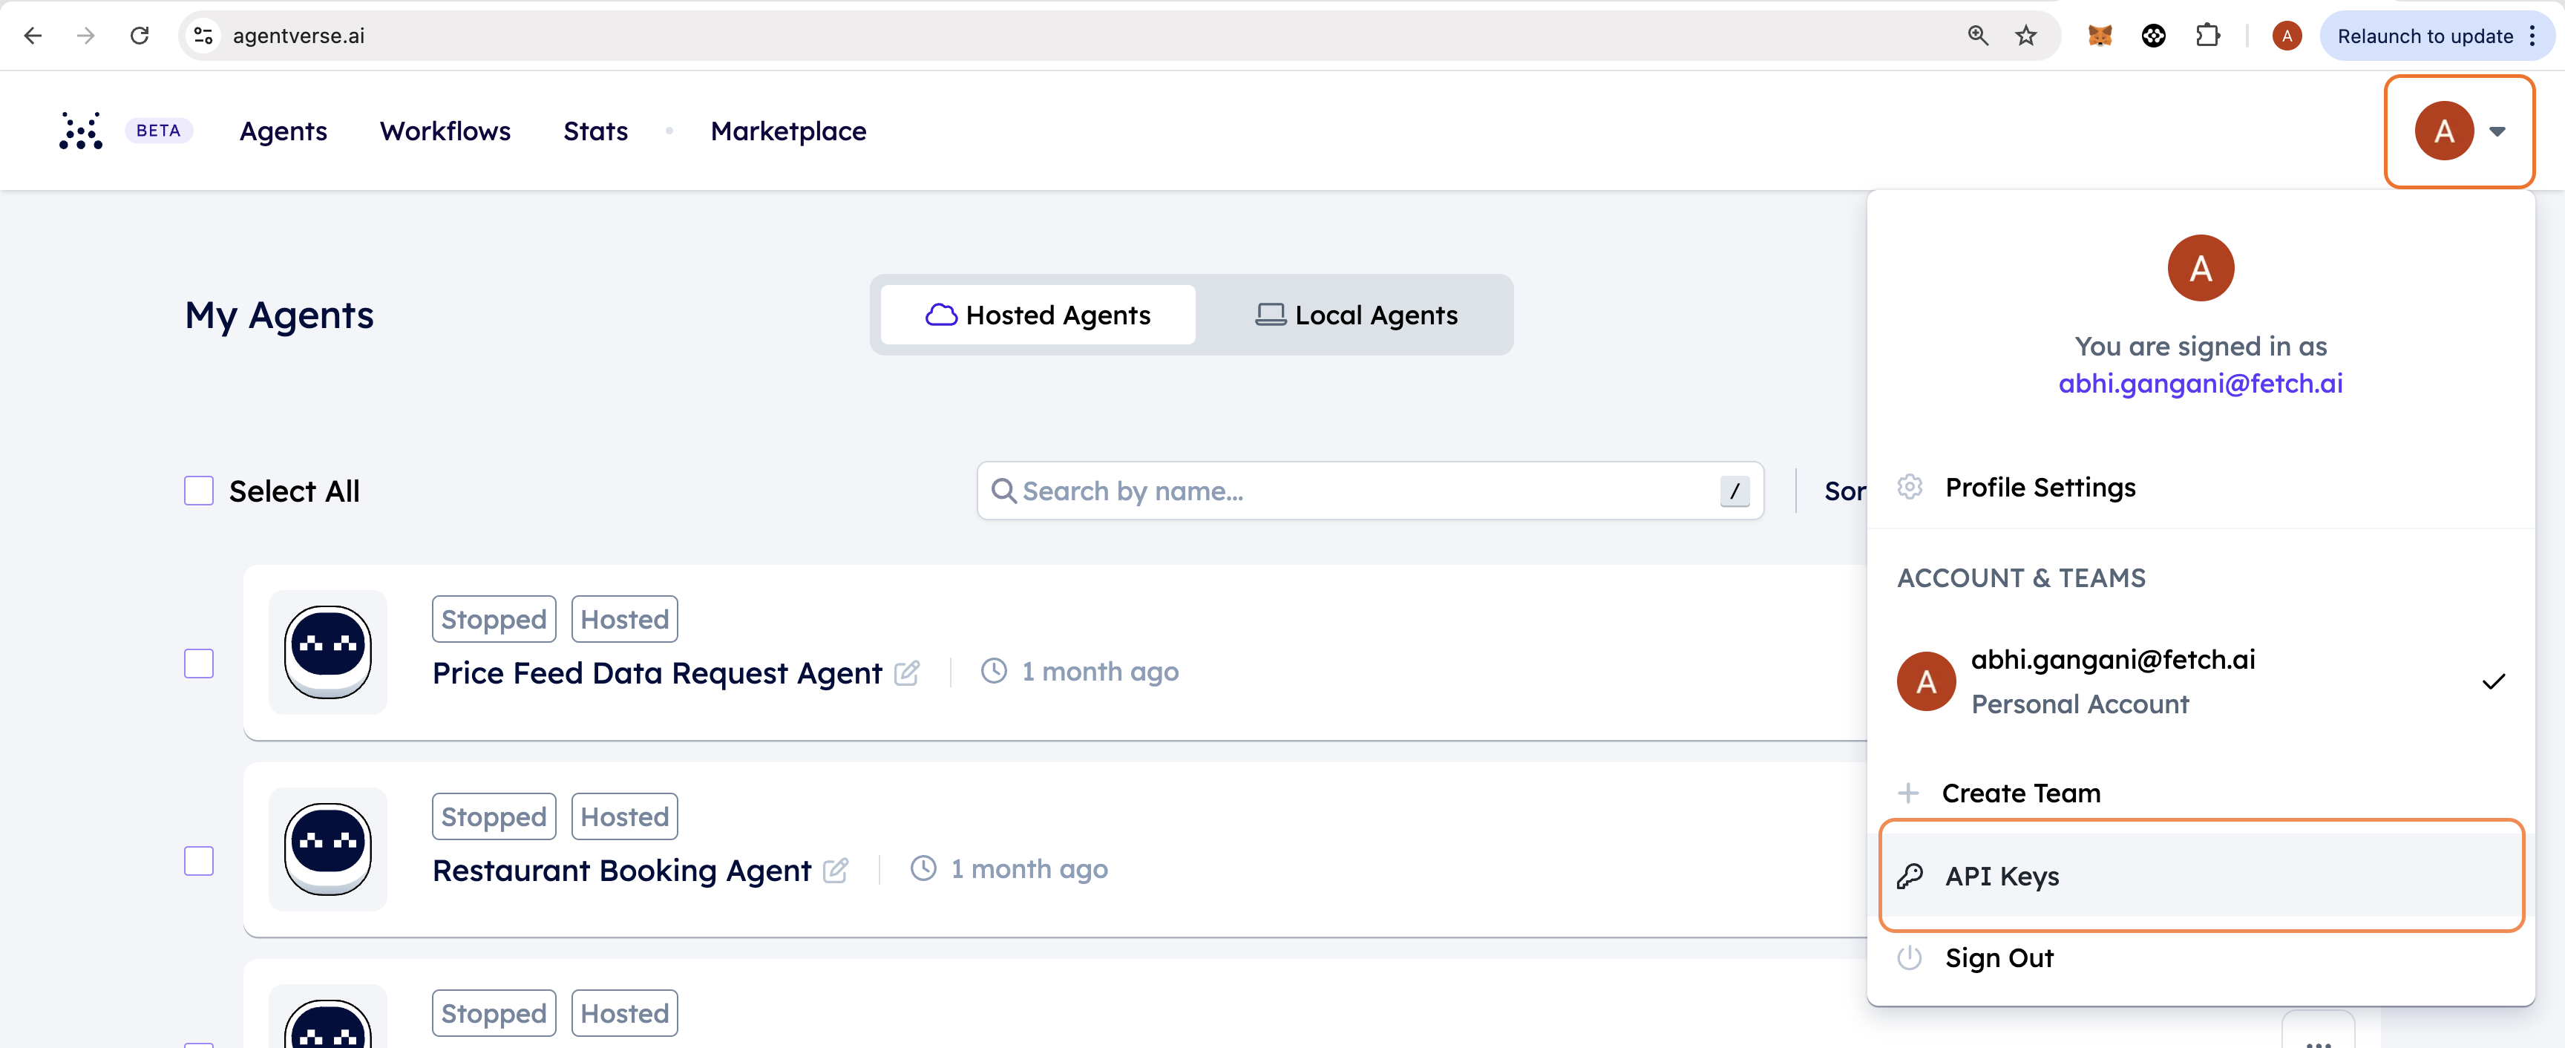Open Marketplace navigation section
The image size is (2565, 1048).
click(x=787, y=129)
